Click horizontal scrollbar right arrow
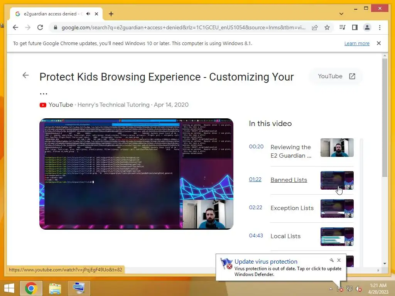395x296 pixels. click(x=378, y=270)
